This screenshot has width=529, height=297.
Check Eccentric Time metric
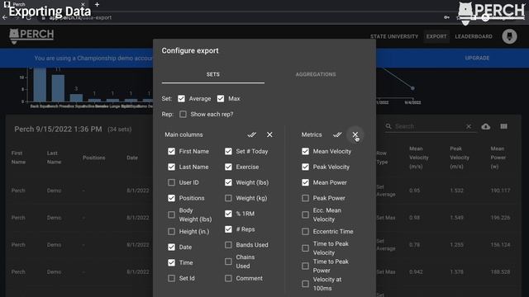coord(305,232)
